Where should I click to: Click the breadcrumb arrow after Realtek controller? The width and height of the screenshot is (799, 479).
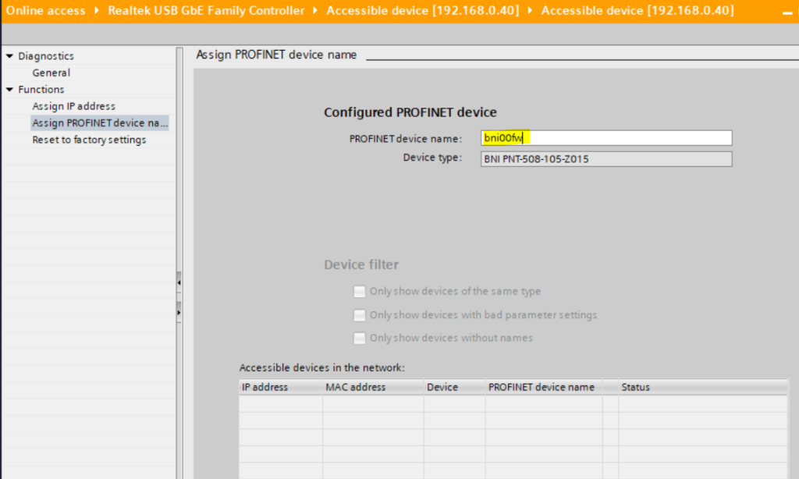(315, 11)
